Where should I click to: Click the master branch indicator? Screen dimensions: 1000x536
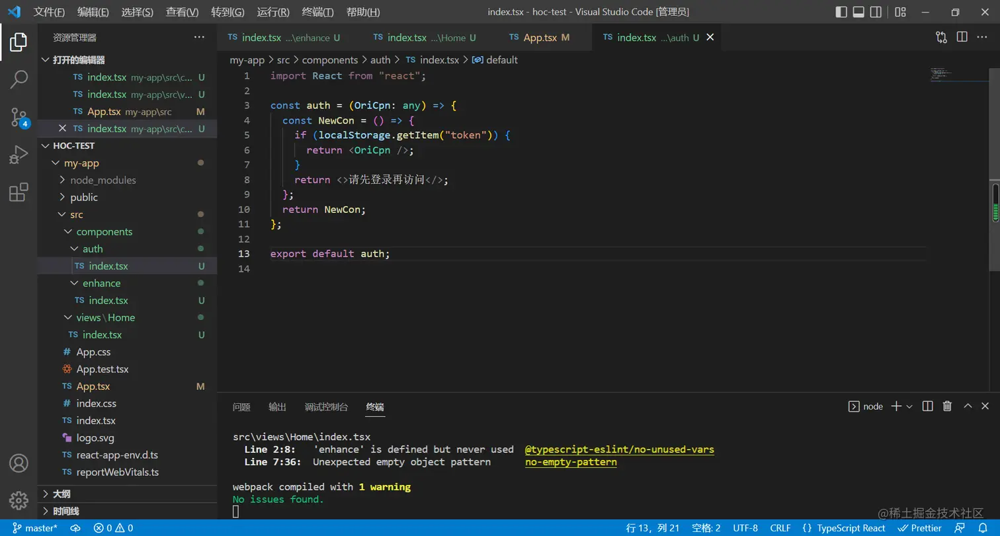35,528
